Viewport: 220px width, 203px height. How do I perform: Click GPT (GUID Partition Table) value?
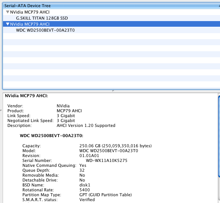click(105, 195)
